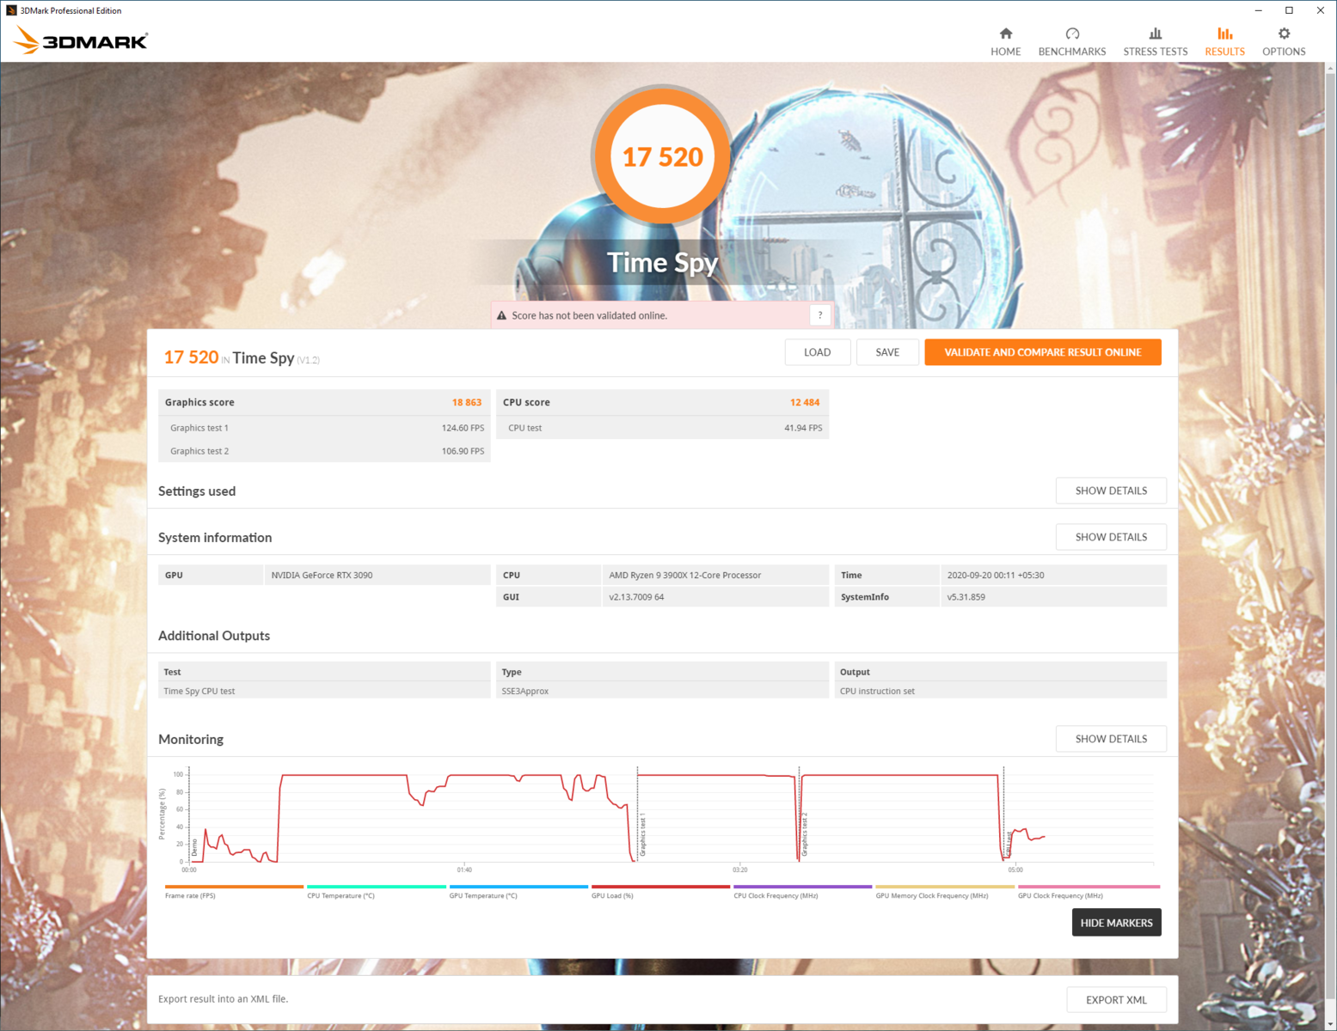Expand System information with Show Details

tap(1111, 537)
